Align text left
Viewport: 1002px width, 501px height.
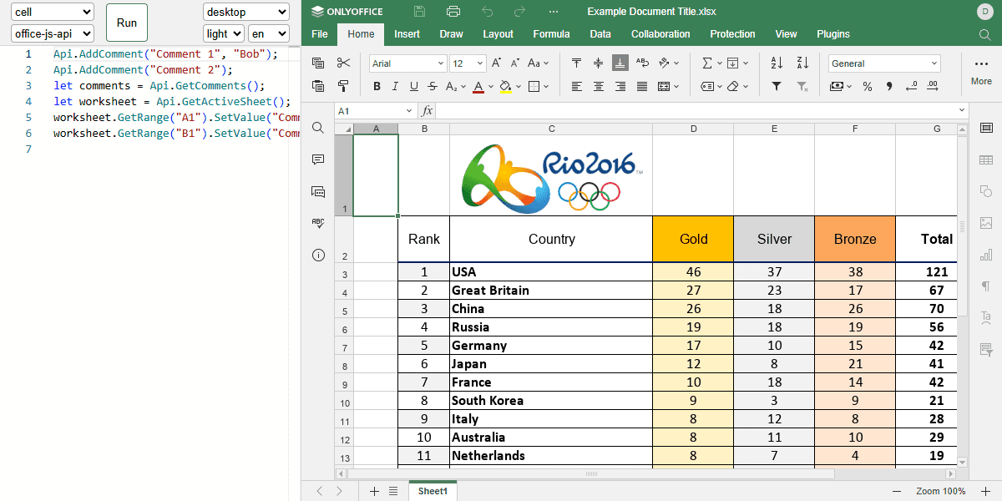tap(577, 86)
